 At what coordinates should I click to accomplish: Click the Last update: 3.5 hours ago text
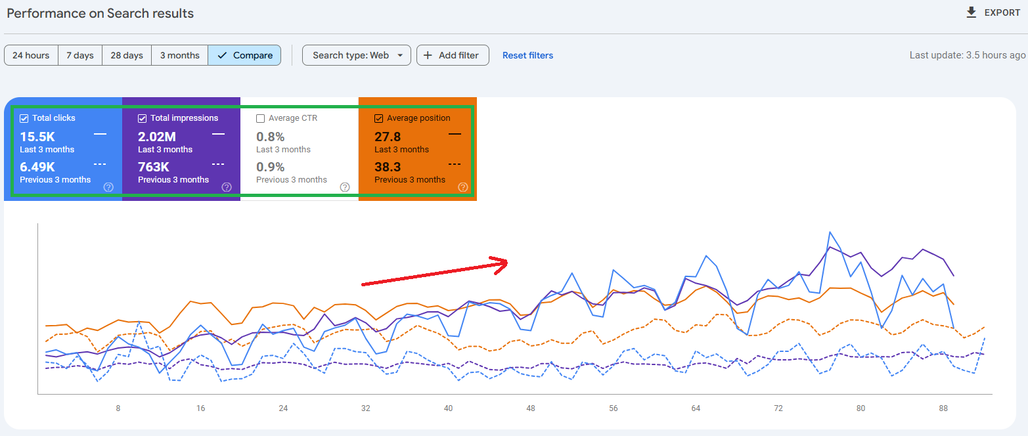click(968, 55)
